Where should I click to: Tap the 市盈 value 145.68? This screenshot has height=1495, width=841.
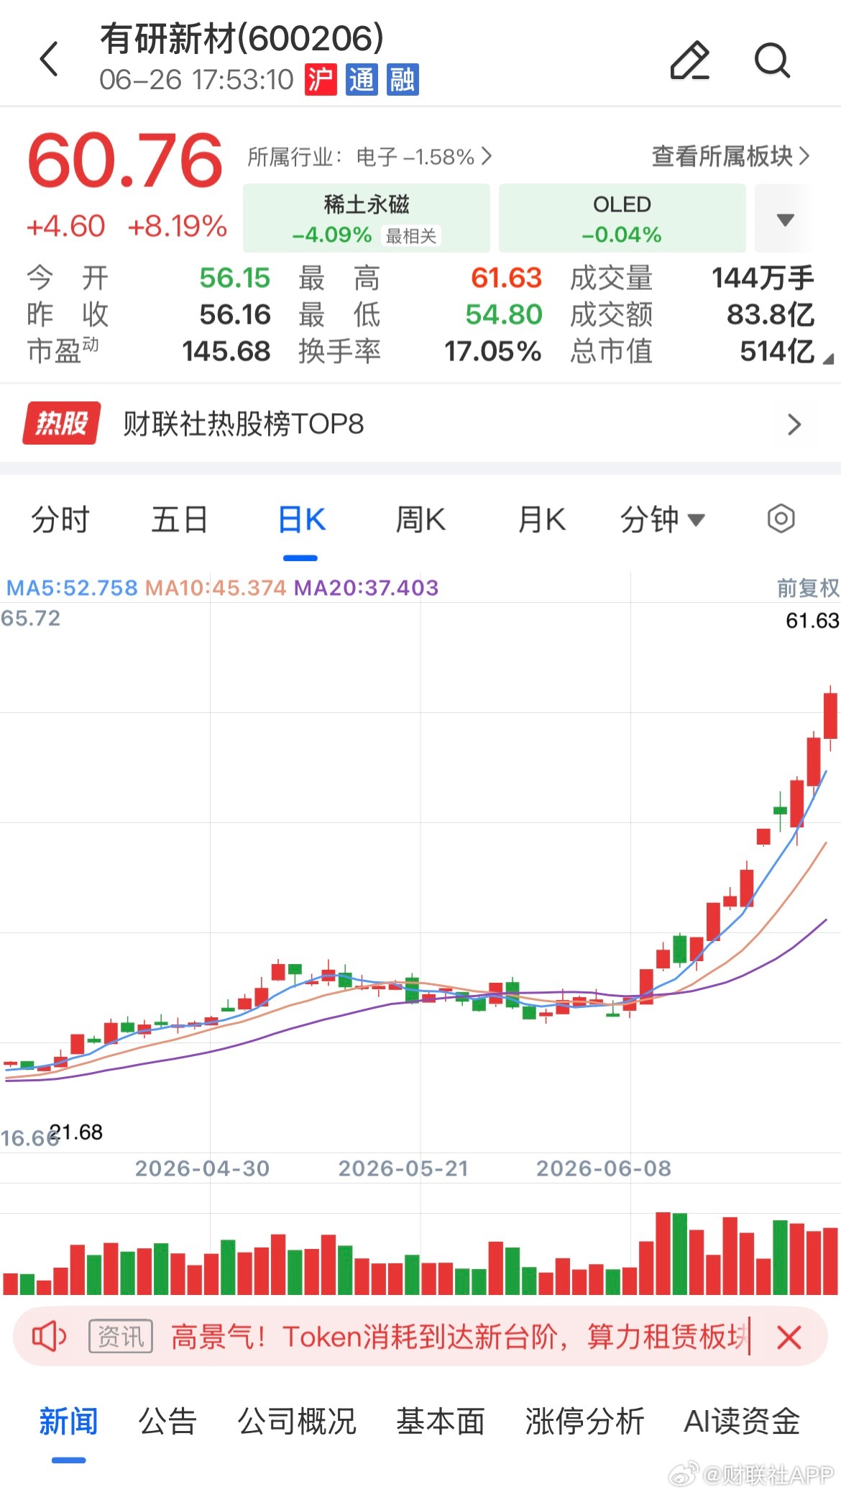point(226,351)
